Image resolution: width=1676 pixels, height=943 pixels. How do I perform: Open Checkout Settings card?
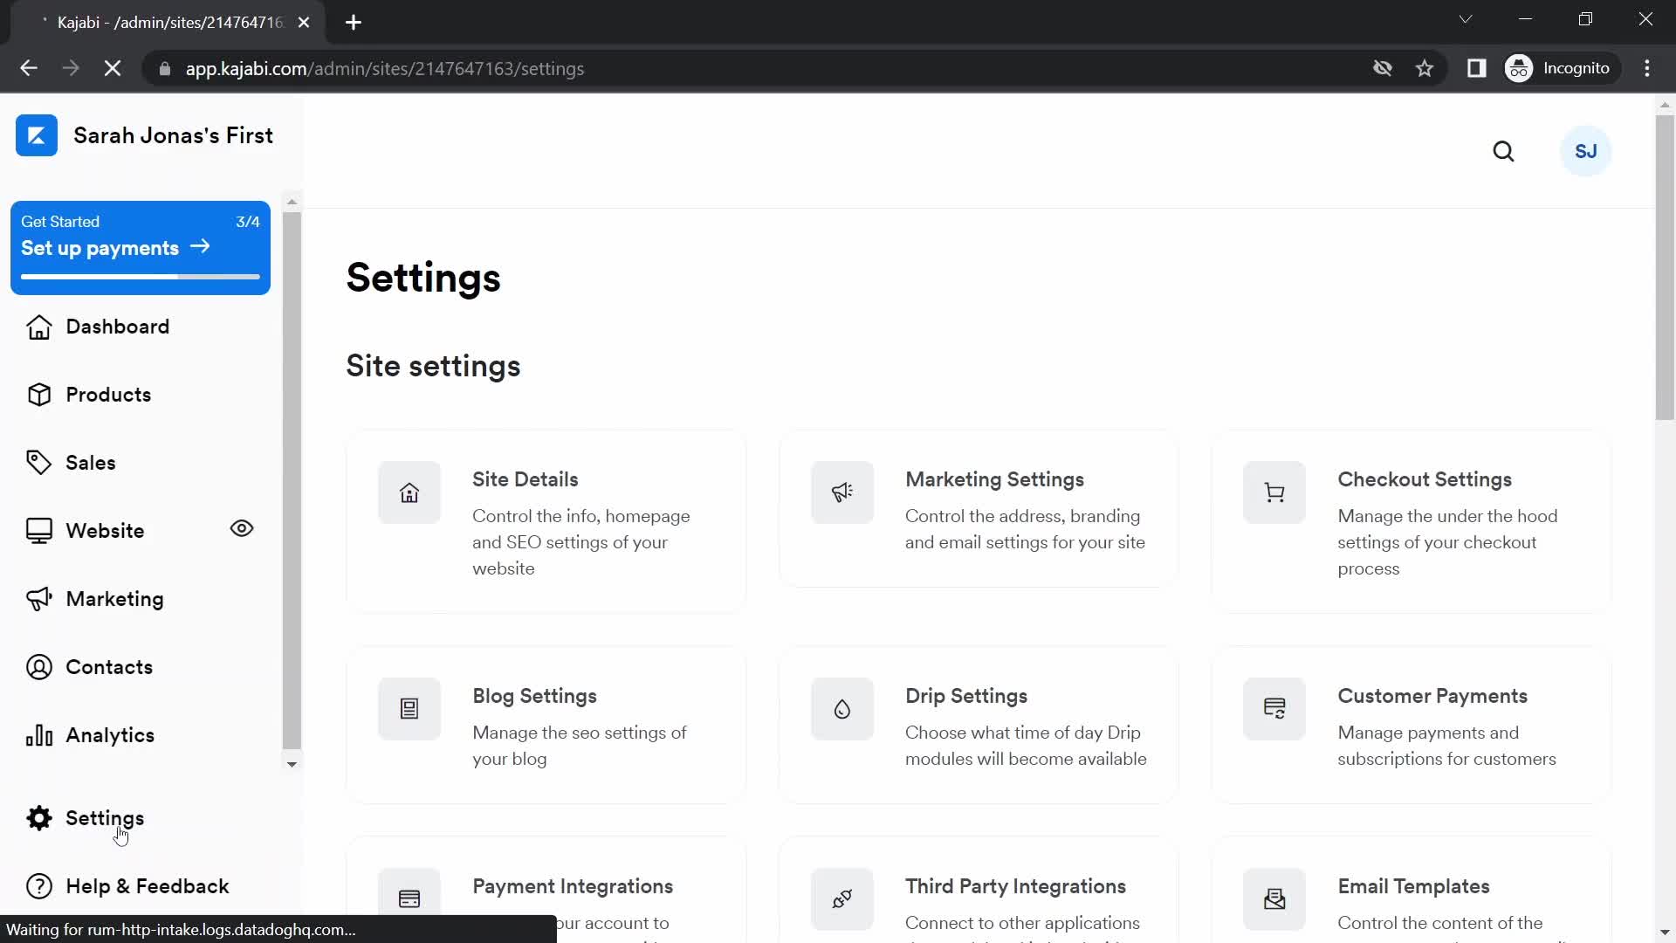[1412, 521]
